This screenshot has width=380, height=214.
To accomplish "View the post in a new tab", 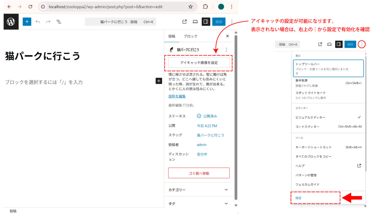I will pos(184,22).
